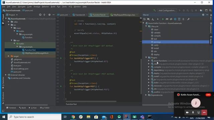The height and width of the screenshot is (120, 214).
Task: Show Maven dependencies diagram icon
Action: [179, 19]
